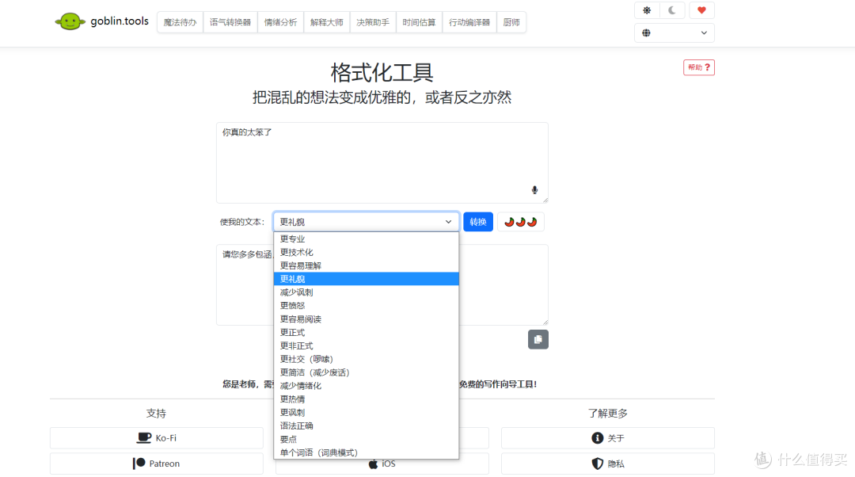The height and width of the screenshot is (477, 855).
Task: Open the Ko-Fi support link
Action: point(157,438)
